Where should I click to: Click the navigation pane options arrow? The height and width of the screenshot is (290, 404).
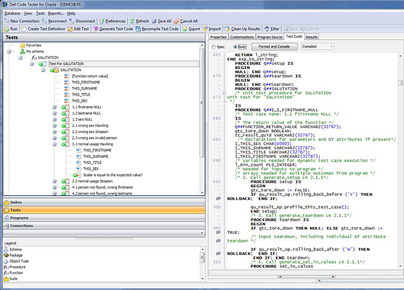[x=202, y=233]
